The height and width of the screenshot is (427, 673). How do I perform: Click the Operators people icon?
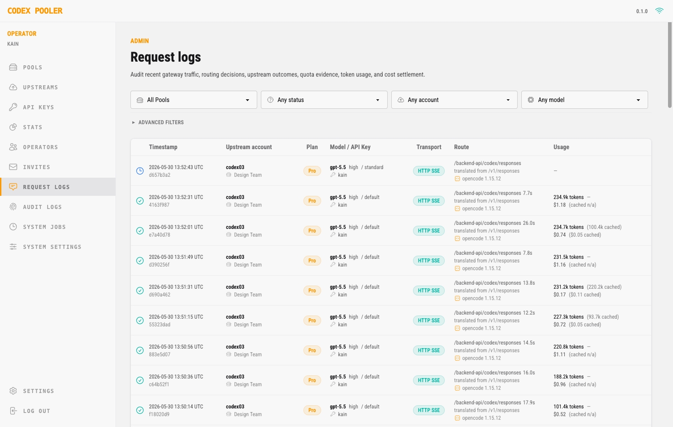tap(13, 147)
